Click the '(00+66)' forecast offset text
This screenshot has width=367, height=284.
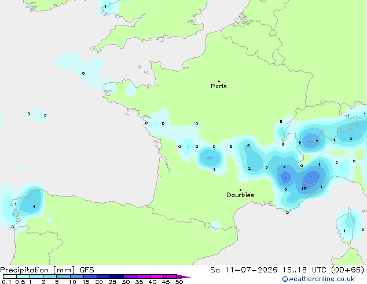point(348,270)
